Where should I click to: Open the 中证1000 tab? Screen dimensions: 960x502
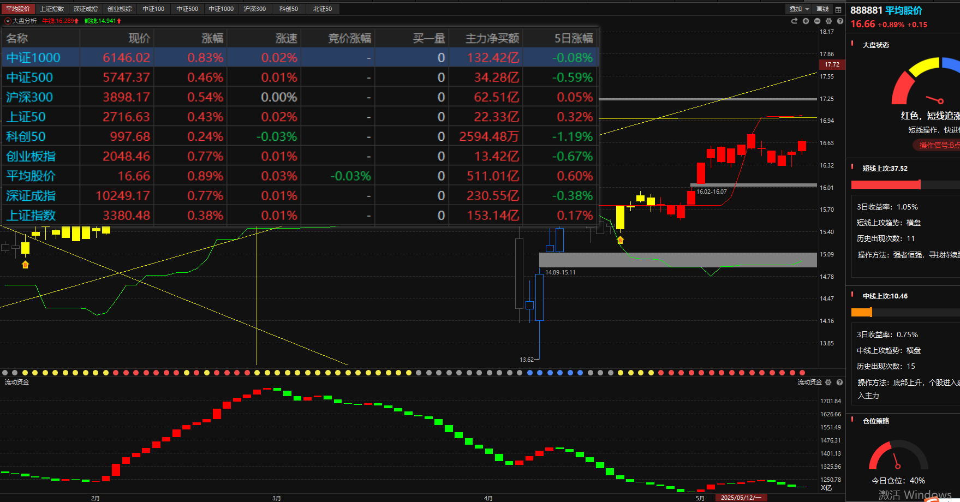(x=221, y=9)
